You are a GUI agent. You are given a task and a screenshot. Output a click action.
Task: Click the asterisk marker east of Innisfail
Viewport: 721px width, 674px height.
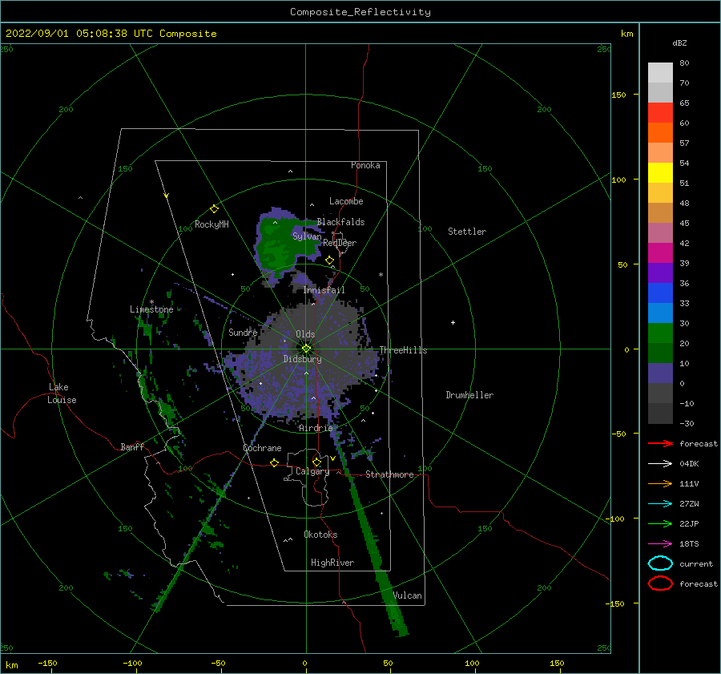(381, 275)
